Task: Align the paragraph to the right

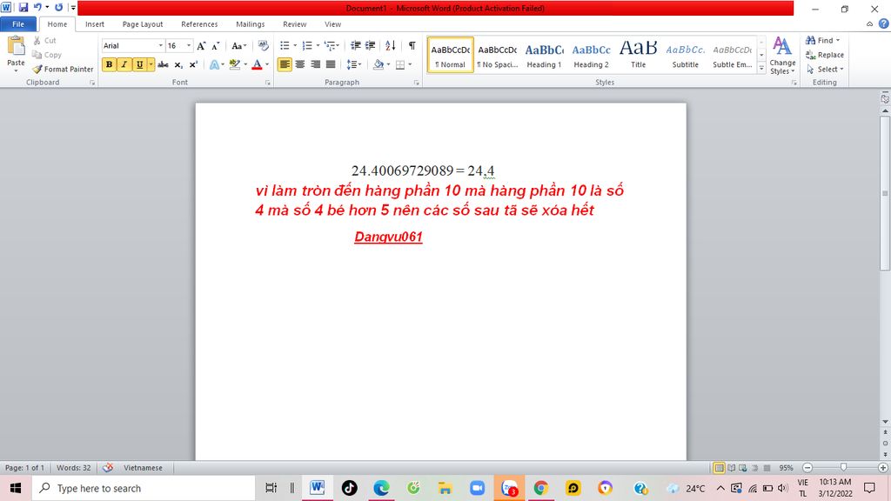Action: (315, 64)
